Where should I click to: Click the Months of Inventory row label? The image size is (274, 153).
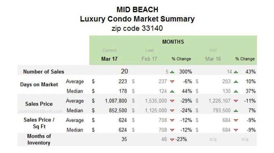[39, 139]
